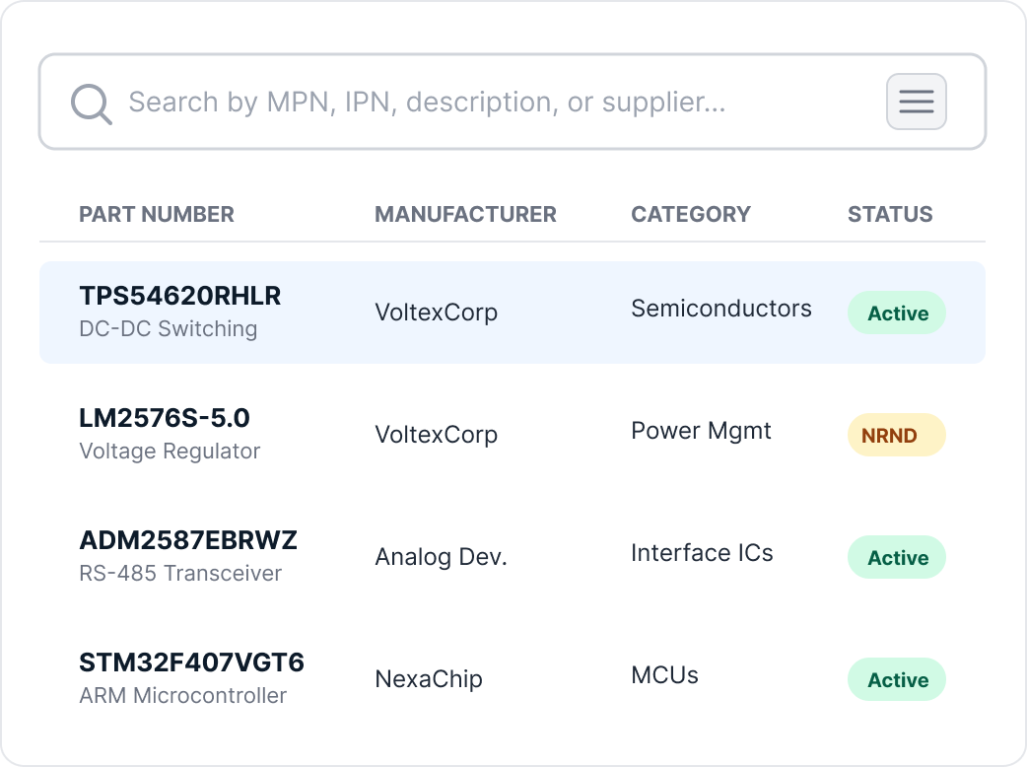
Task: Click the Power Mgmt category text
Action: click(x=701, y=431)
